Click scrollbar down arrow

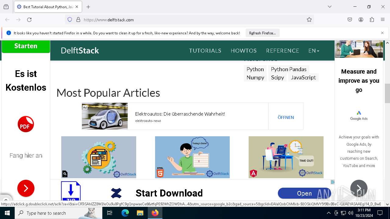[x=387, y=204]
